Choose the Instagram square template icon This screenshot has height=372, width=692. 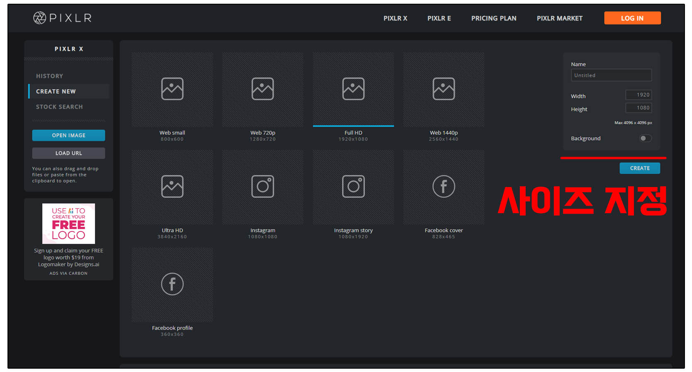point(263,186)
